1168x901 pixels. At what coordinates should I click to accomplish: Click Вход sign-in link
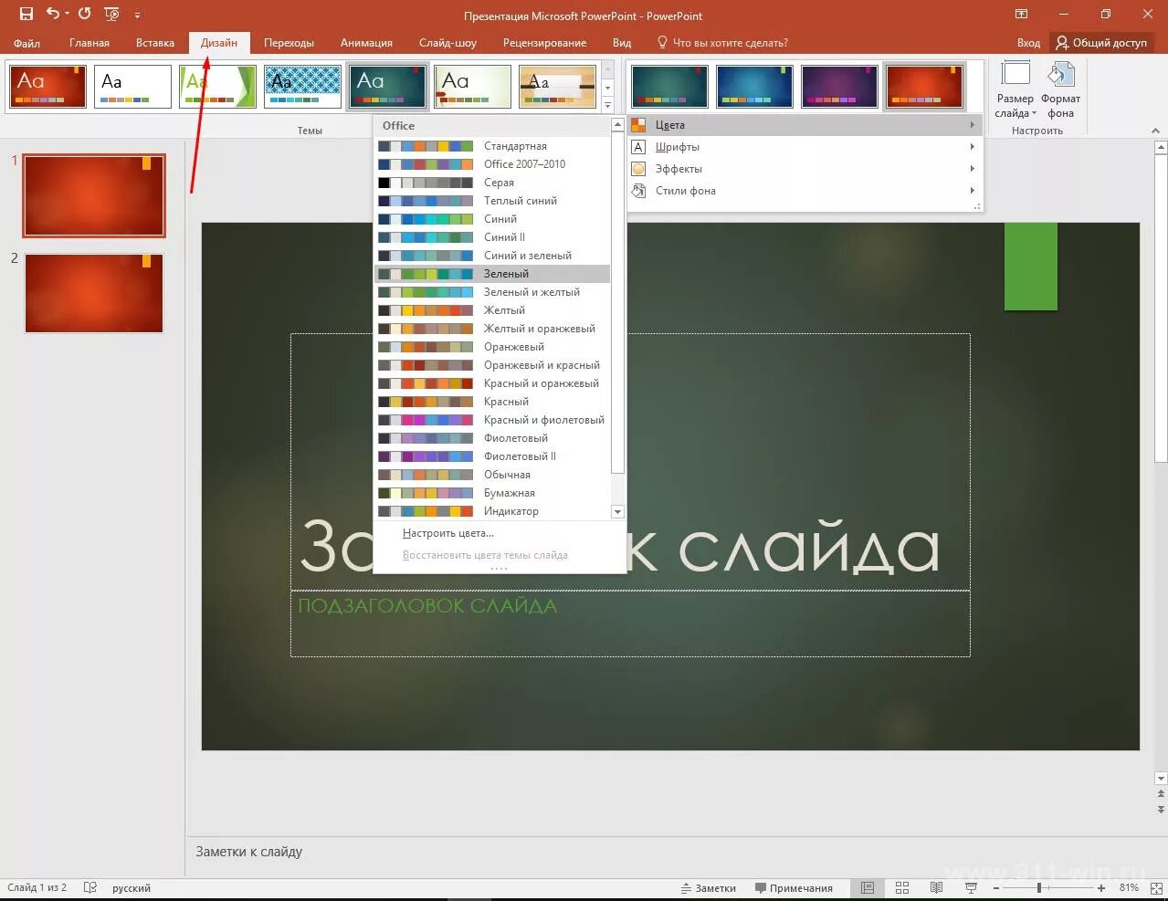point(1028,43)
